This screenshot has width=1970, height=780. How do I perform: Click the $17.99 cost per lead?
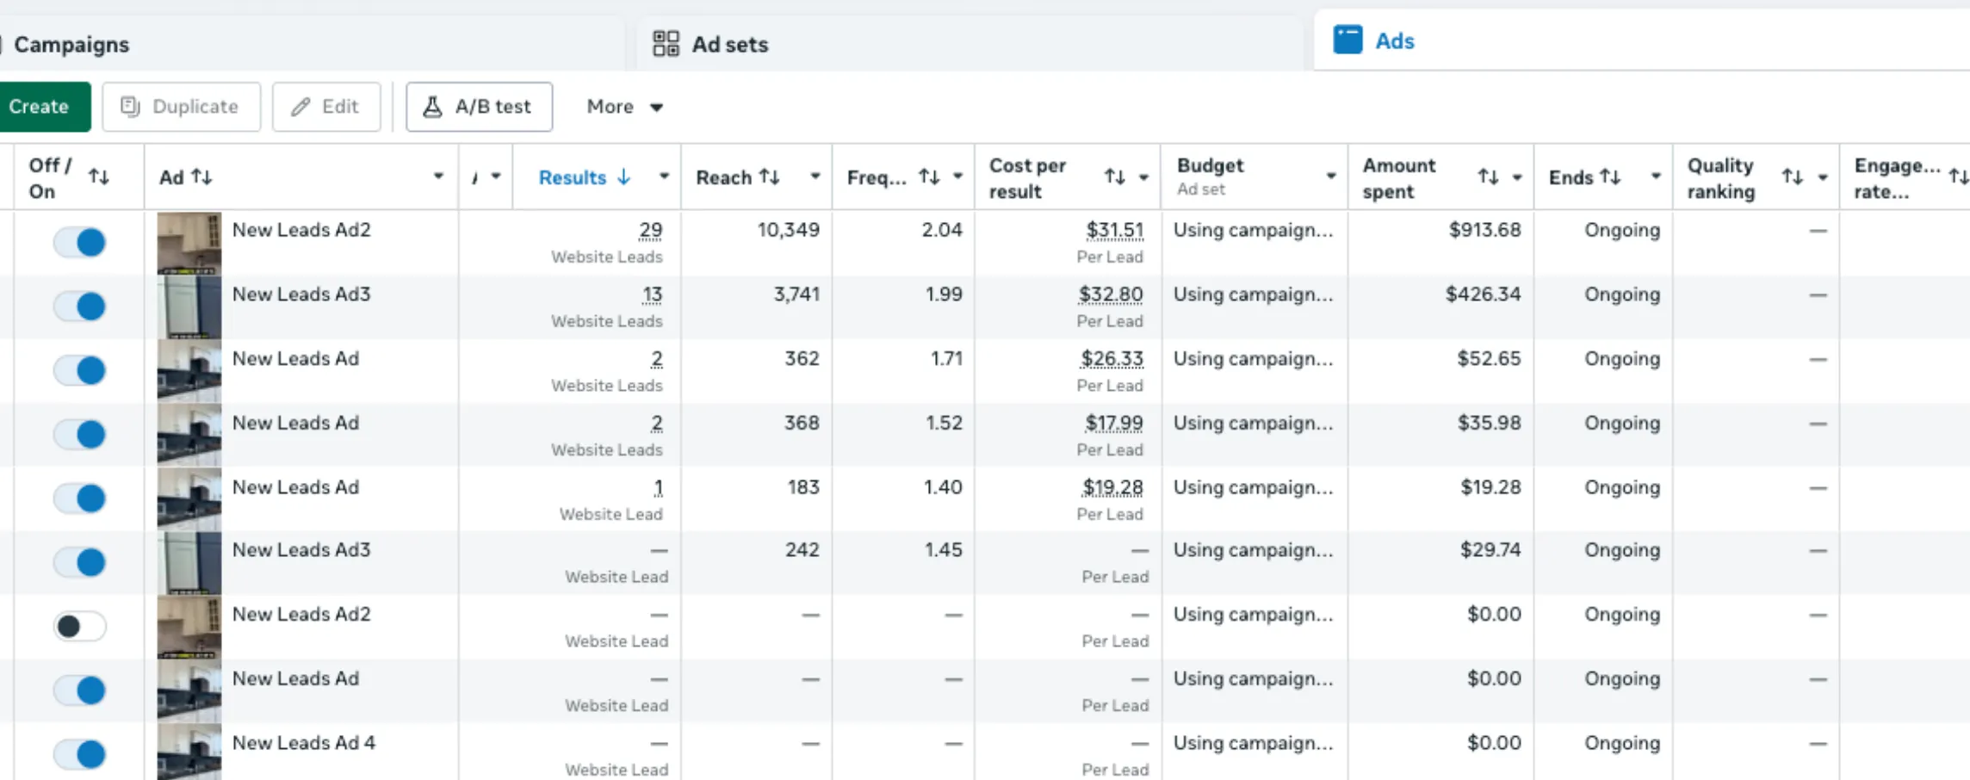[1114, 424]
